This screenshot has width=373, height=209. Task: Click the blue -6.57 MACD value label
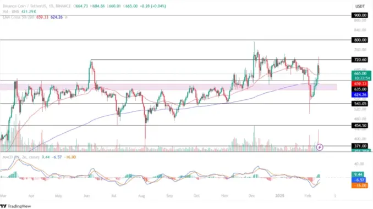pos(358,180)
